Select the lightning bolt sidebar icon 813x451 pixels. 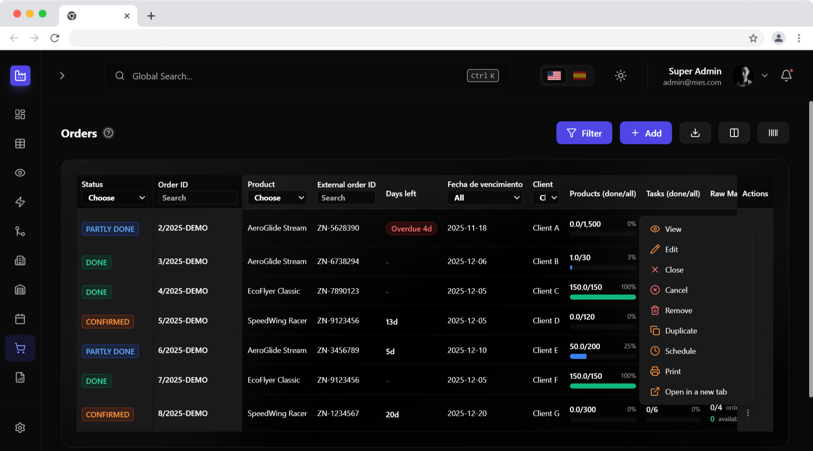[x=20, y=202]
